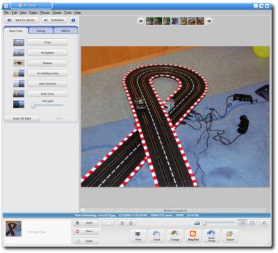Click the Export icon

tap(230, 236)
